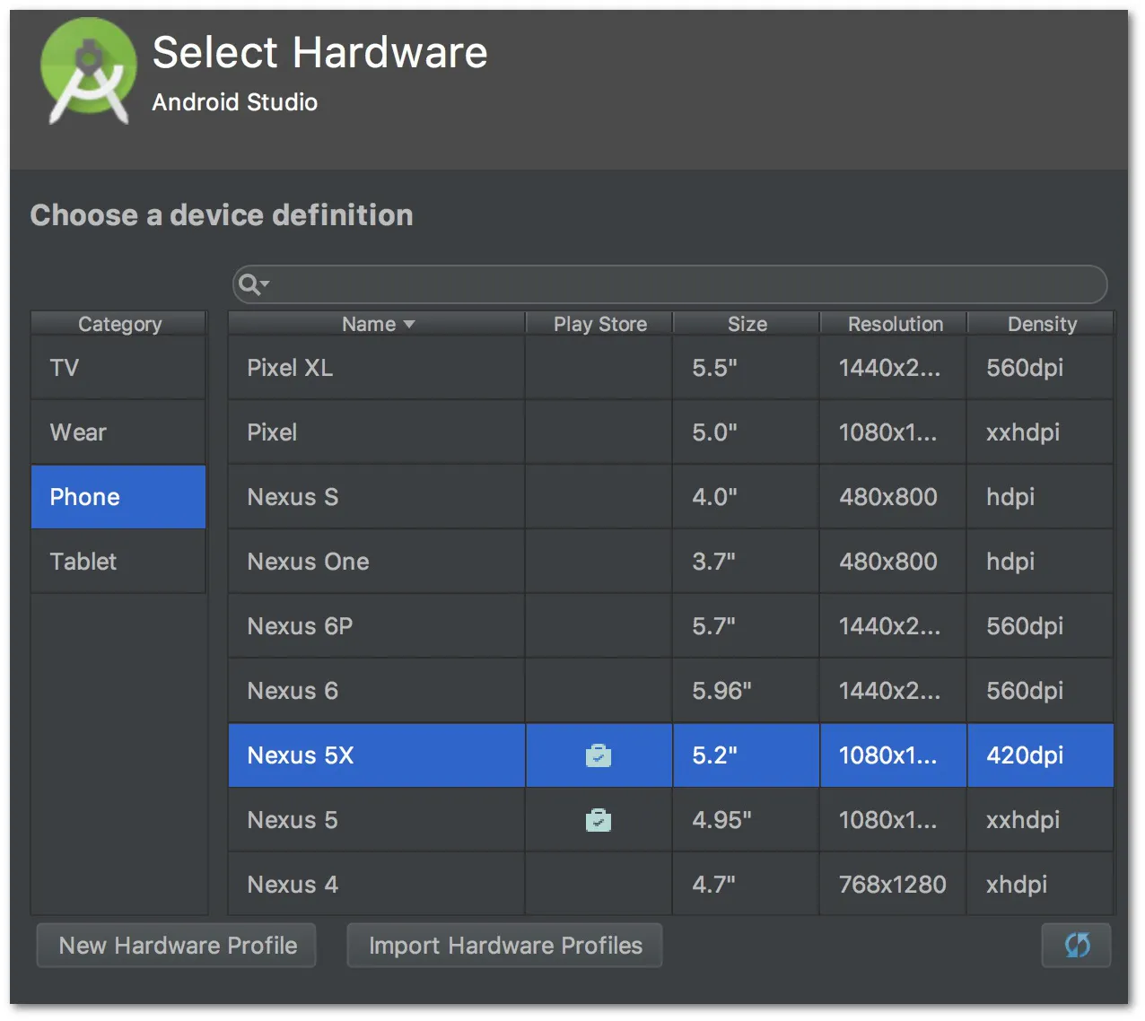The width and height of the screenshot is (1145, 1021).
Task: Click the Play Store icon for Nexus 5
Action: 599,820
